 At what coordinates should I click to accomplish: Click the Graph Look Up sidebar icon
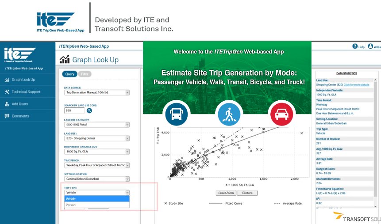(x=7, y=80)
